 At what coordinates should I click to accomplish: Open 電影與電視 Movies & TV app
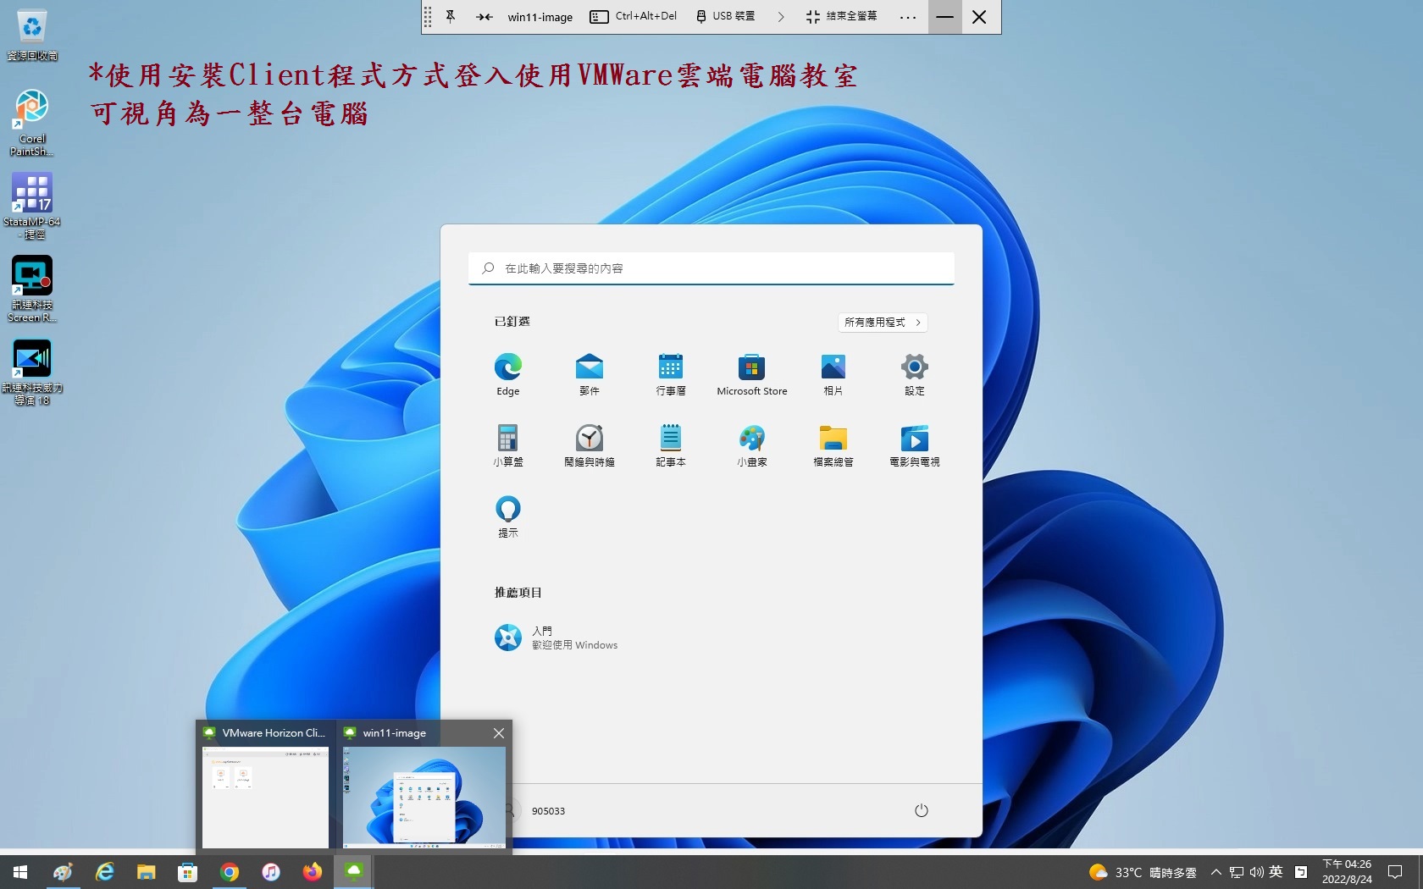pyautogui.click(x=914, y=445)
